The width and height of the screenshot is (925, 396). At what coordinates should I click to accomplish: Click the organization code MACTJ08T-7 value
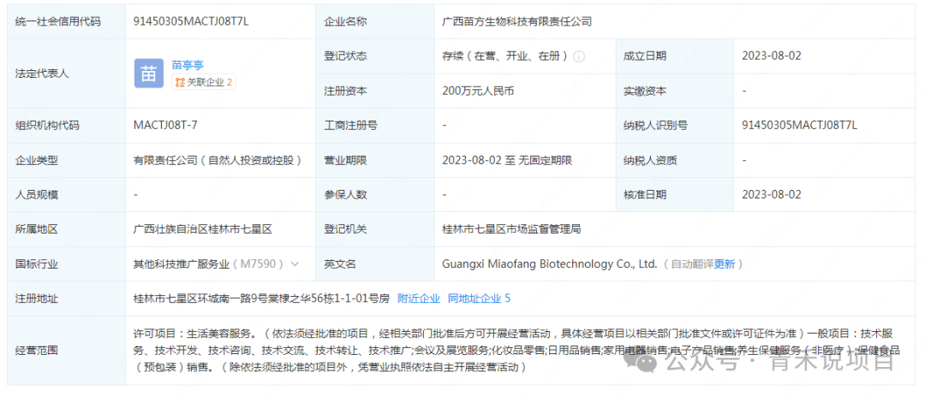pos(165,125)
